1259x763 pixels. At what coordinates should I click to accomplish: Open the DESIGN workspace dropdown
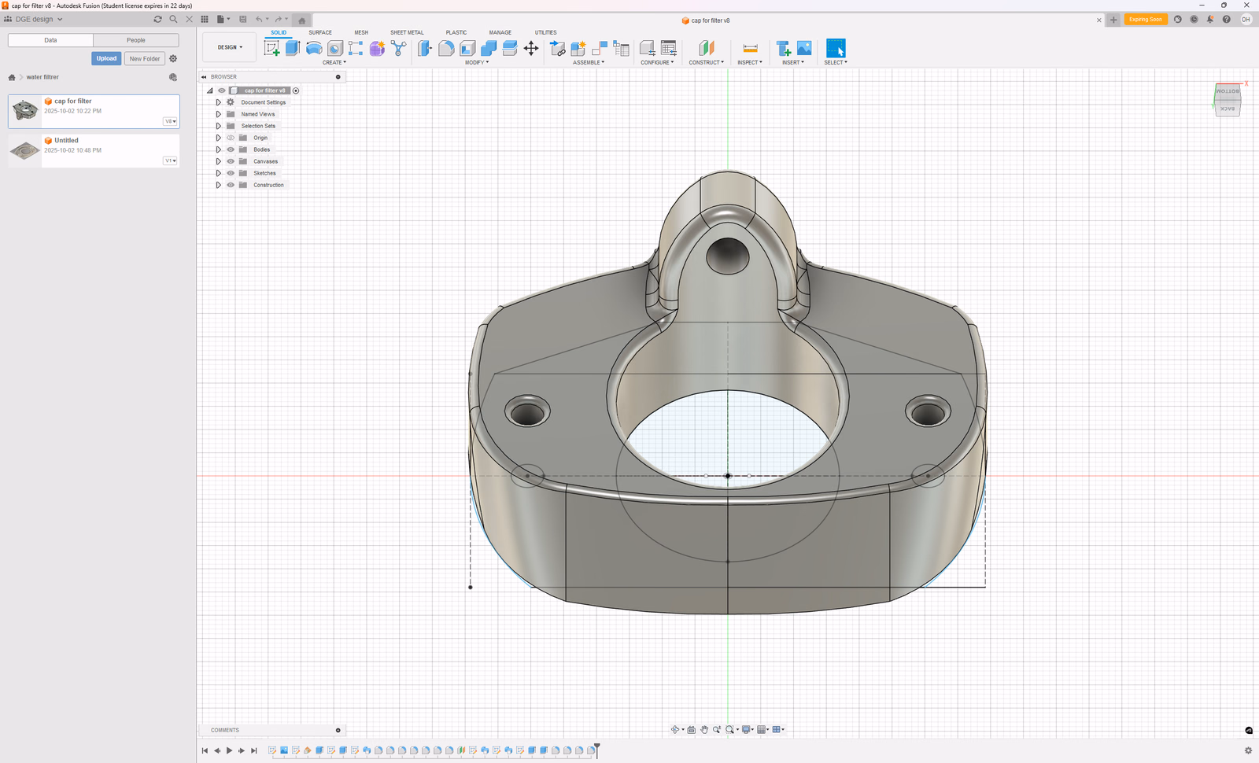[x=230, y=47]
